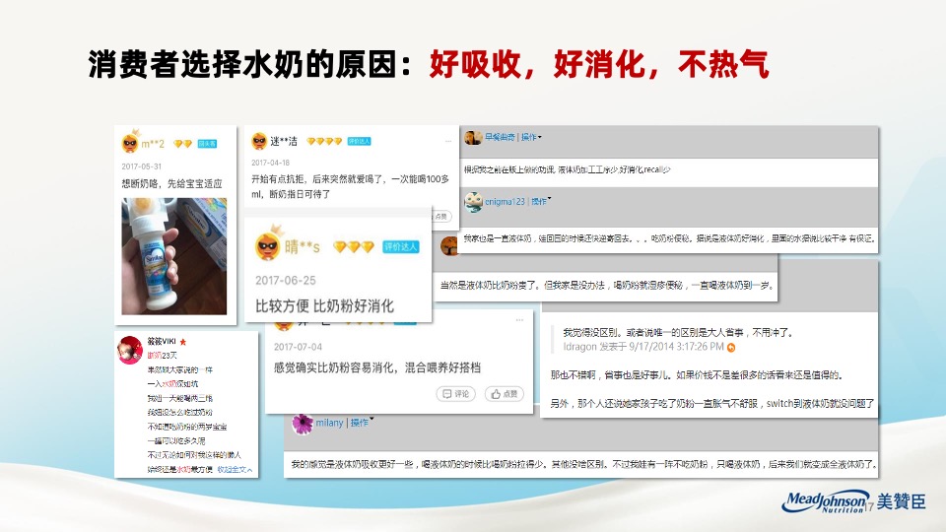
Task: Click the text 比较方便 比奶粉好消化
Action: [324, 306]
